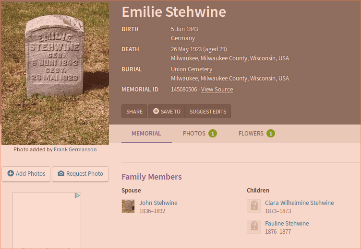
Task: Open Pauline Stehwine's memorial link
Action: pyautogui.click(x=287, y=224)
